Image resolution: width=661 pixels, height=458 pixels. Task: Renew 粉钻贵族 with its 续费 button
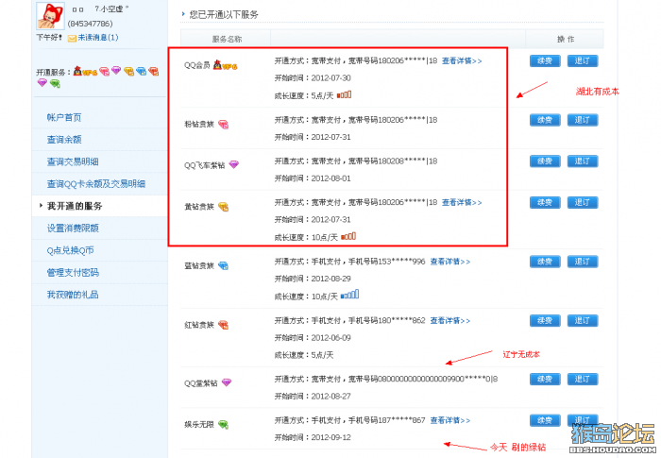[x=545, y=120]
